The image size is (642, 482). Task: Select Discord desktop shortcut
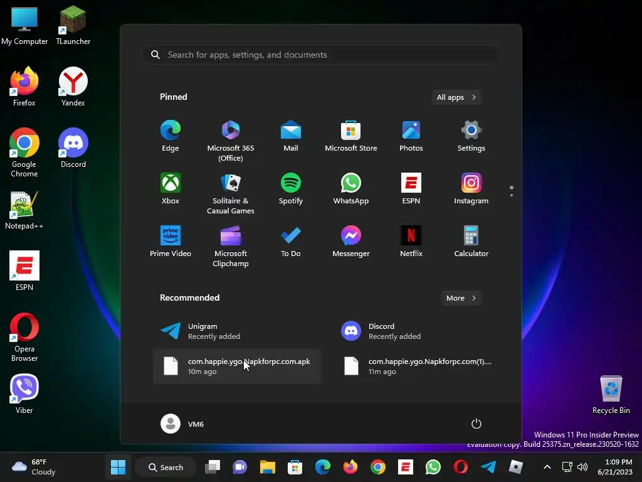coord(73,148)
